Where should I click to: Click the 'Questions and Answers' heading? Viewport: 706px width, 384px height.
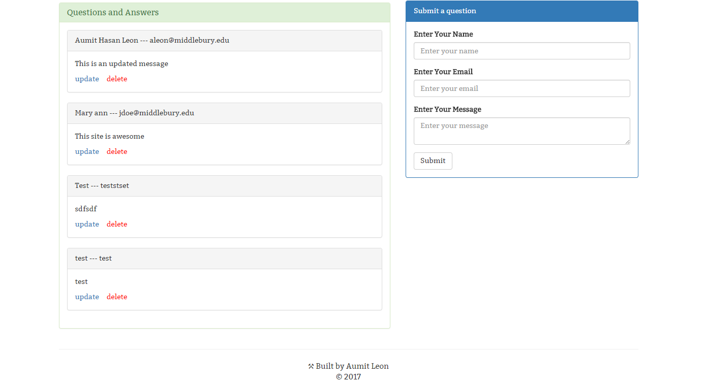[x=113, y=13]
